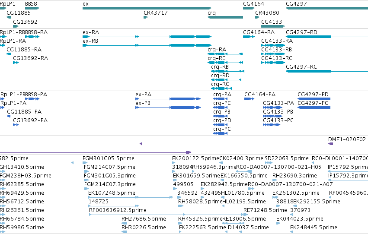This screenshot has height=234, width=368.
Task: Select the ex gene bar
Action: [x=147, y=8]
